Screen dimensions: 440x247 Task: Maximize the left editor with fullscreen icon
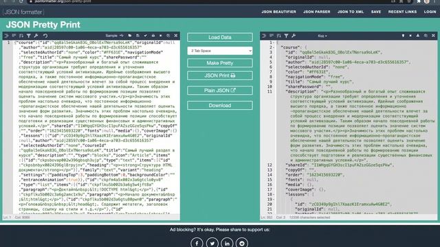(176, 36)
